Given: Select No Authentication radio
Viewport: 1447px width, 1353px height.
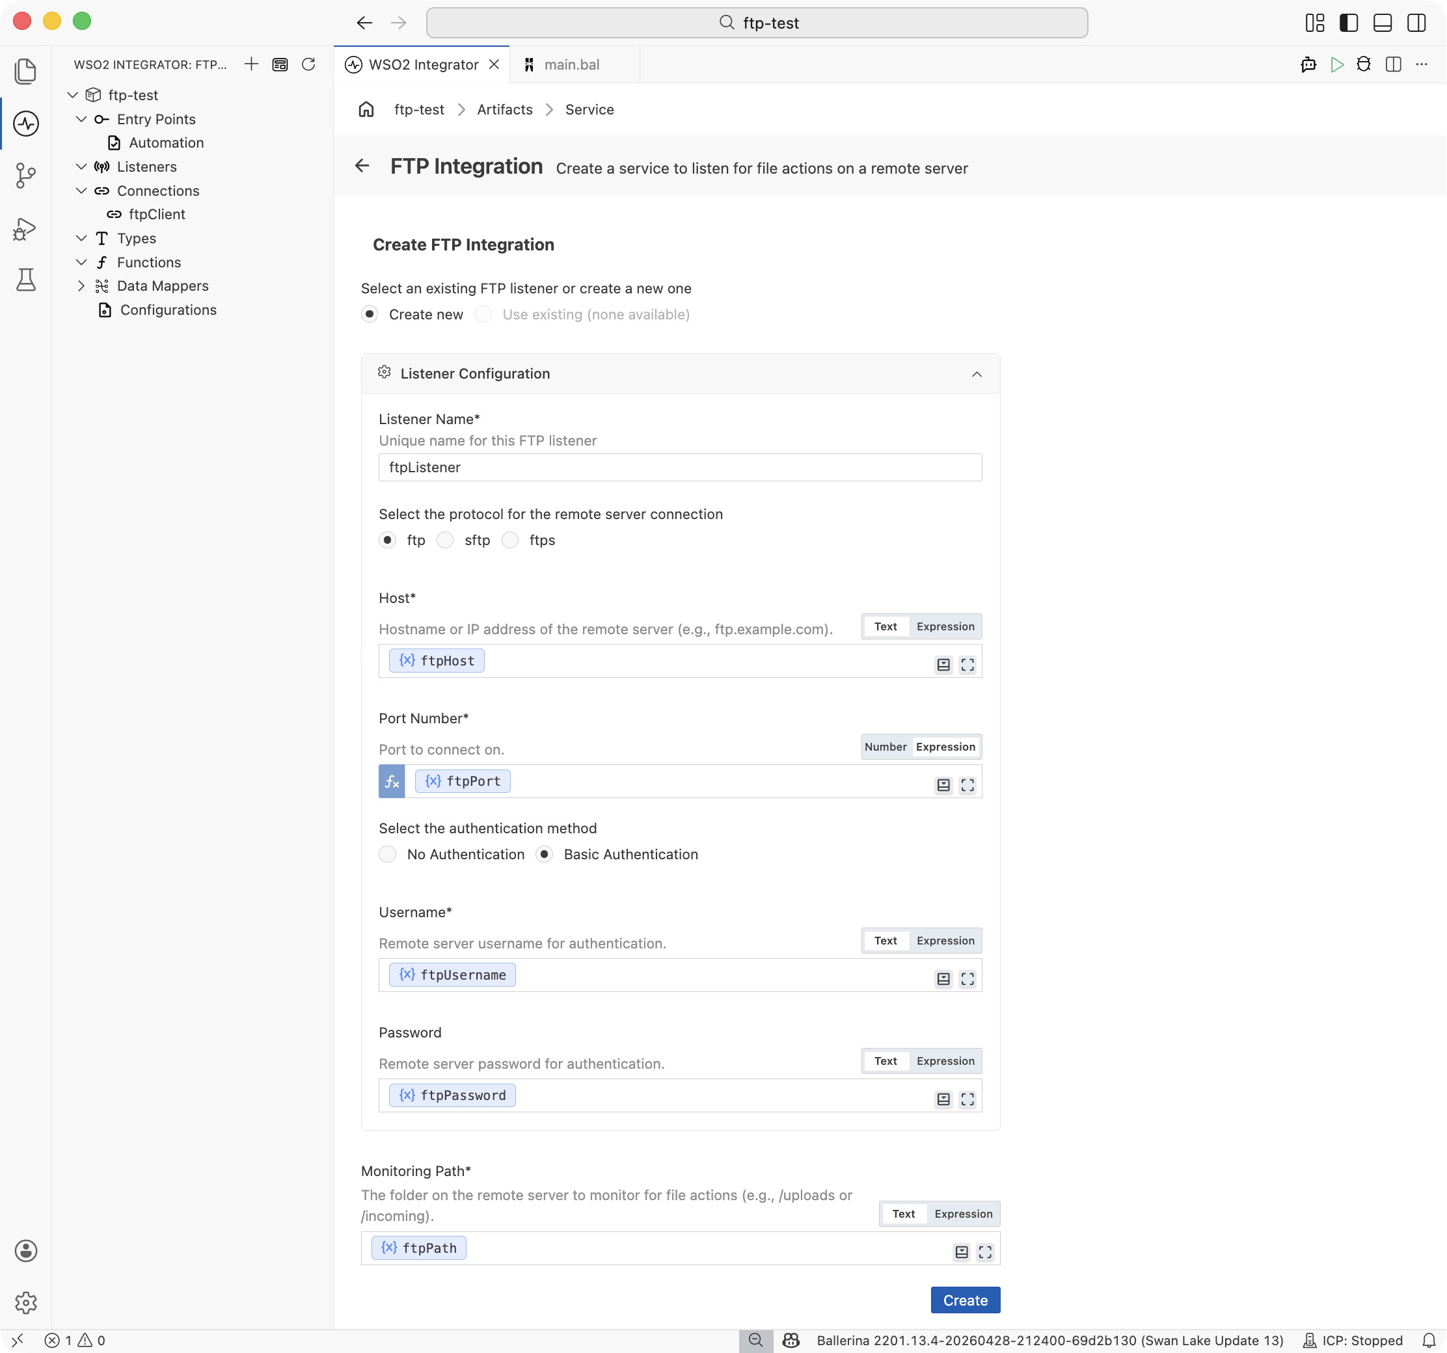Looking at the screenshot, I should (x=387, y=855).
